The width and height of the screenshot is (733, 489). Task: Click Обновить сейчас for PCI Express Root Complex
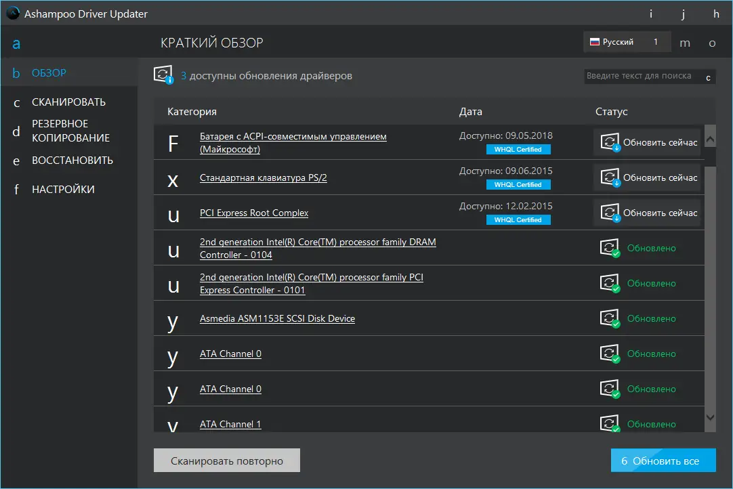647,213
